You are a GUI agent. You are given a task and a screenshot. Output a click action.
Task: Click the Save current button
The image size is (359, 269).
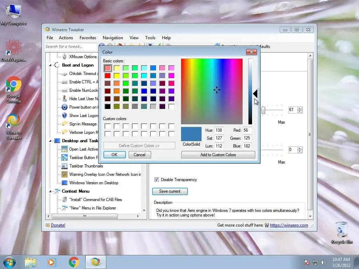click(170, 191)
